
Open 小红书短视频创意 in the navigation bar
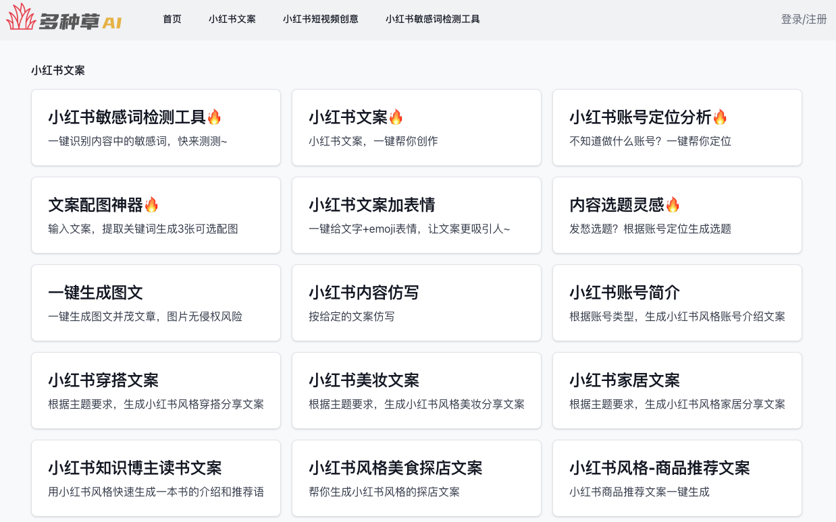[x=321, y=19]
